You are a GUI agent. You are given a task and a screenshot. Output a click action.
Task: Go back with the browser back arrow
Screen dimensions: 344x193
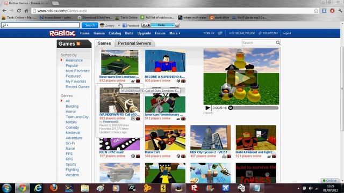pyautogui.click(x=4, y=11)
